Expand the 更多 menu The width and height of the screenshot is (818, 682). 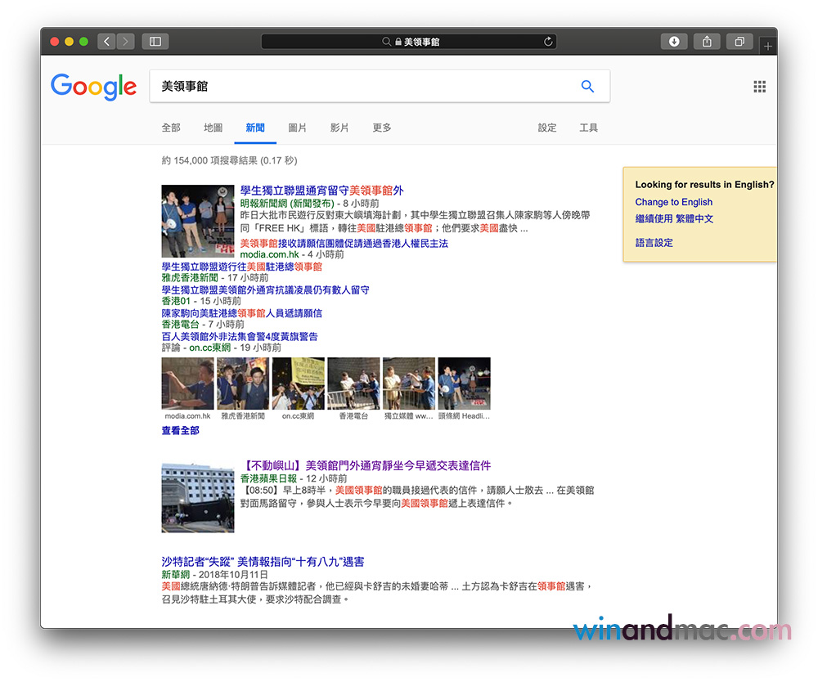[x=382, y=128]
